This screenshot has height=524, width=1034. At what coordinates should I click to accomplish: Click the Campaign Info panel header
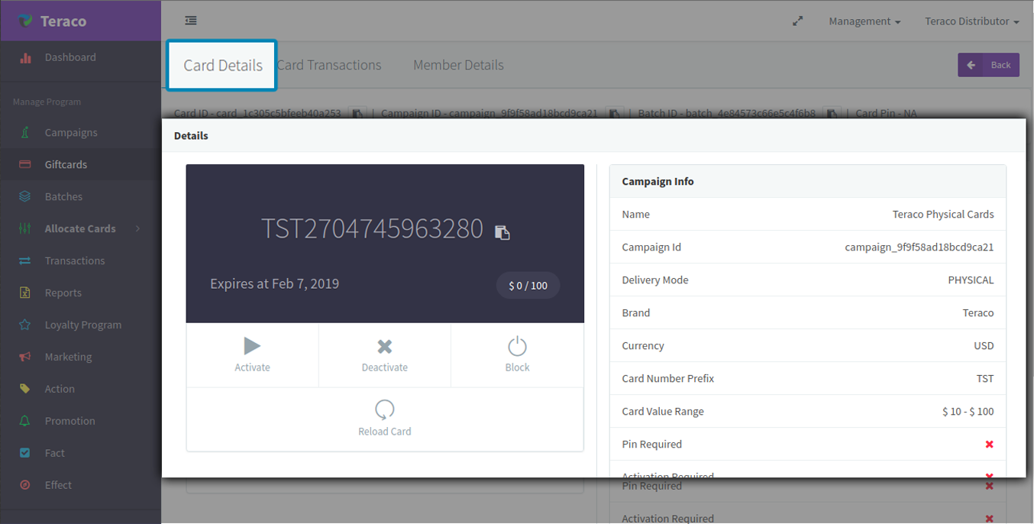coord(808,182)
